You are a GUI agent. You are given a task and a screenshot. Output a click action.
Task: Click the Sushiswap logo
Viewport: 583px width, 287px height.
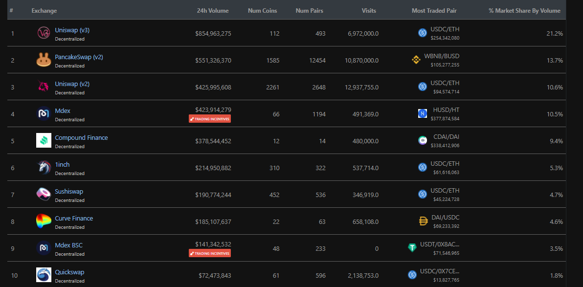tap(44, 194)
